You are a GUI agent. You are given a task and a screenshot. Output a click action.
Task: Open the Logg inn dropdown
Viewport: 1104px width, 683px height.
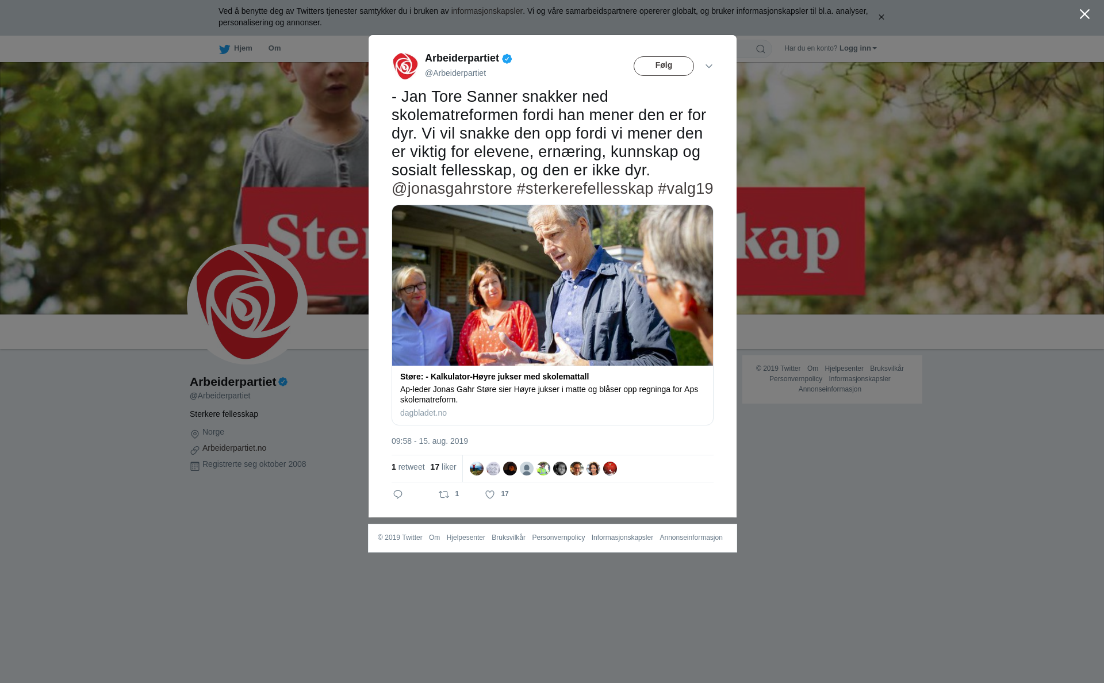(858, 48)
